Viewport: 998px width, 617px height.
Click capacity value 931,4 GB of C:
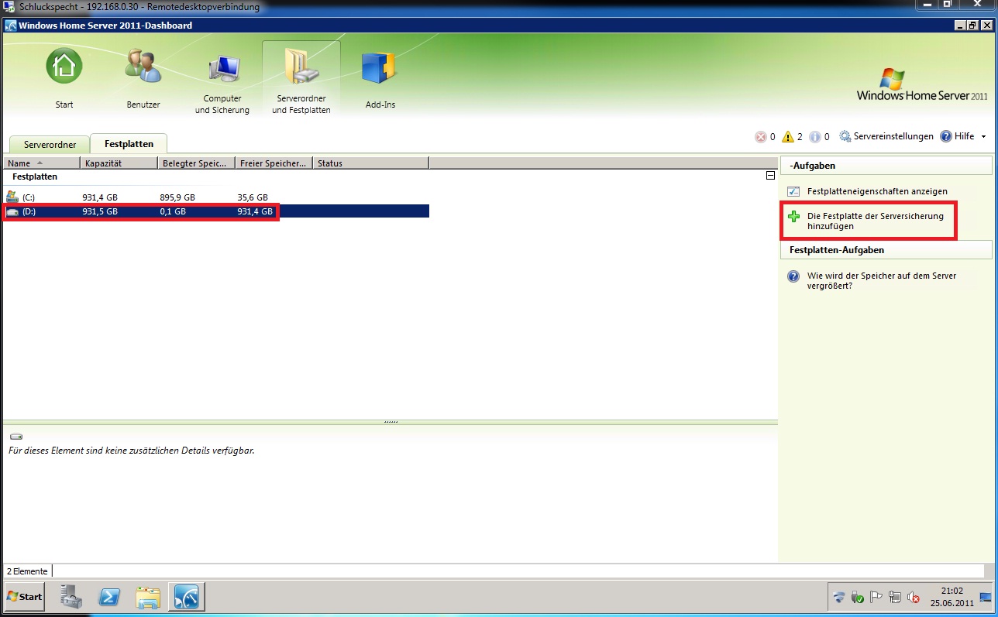99,197
